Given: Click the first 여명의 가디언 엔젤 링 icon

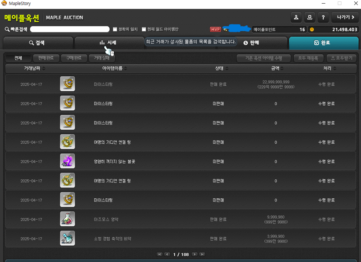Looking at the screenshot, I should [x=67, y=142].
